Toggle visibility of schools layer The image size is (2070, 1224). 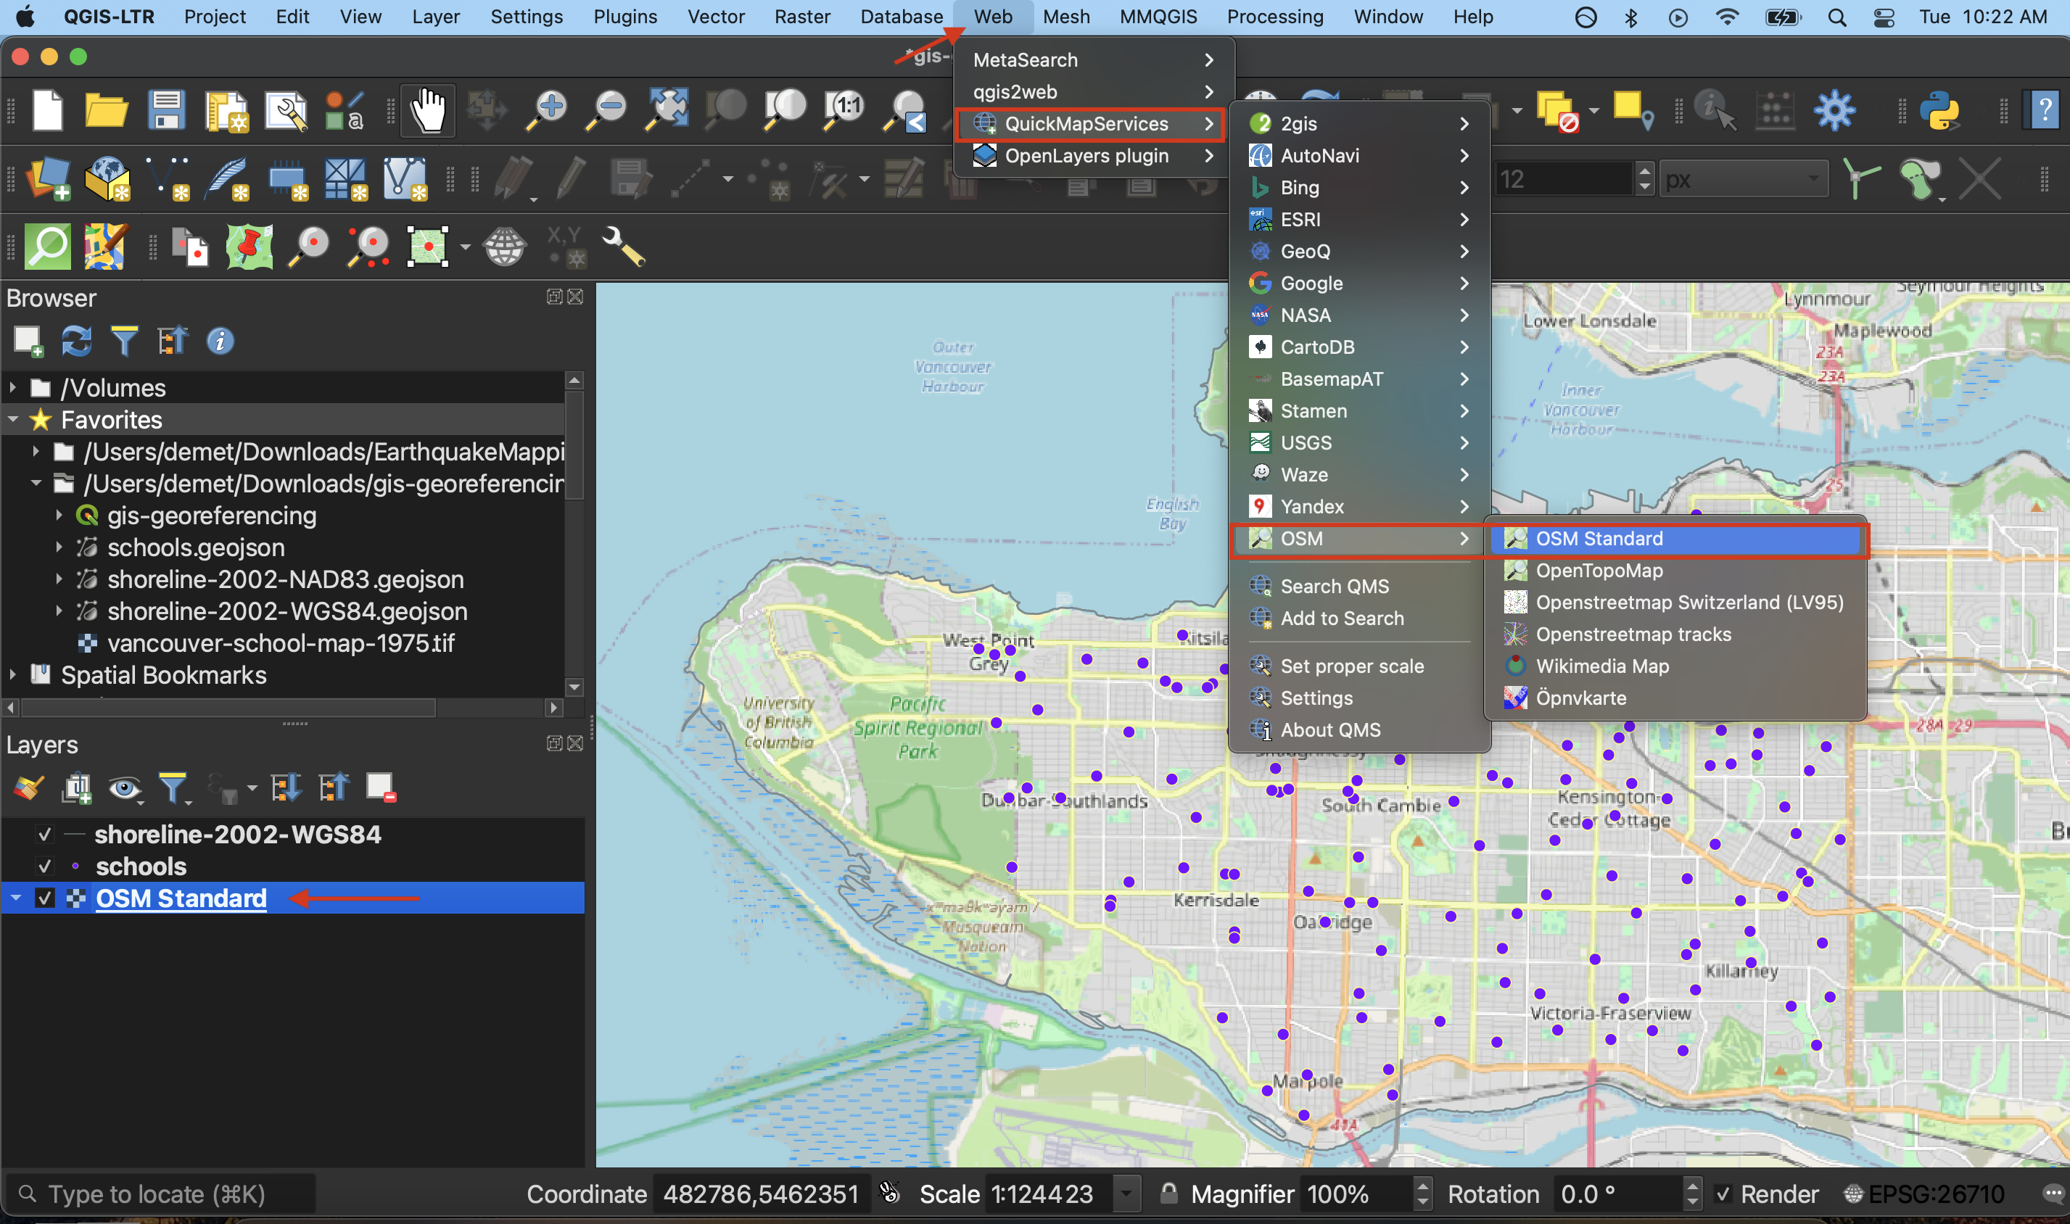point(44,866)
